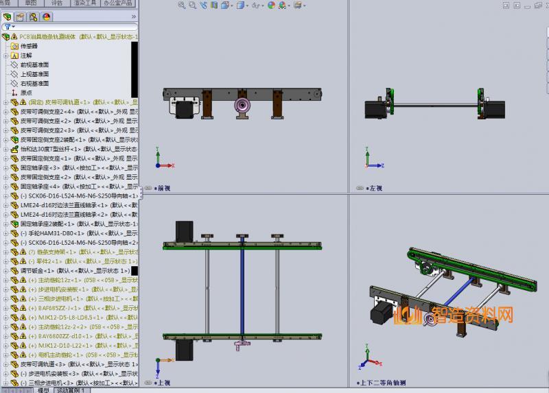
Task: Switch to the 评估 ribbon tab
Action: [x=56, y=3]
